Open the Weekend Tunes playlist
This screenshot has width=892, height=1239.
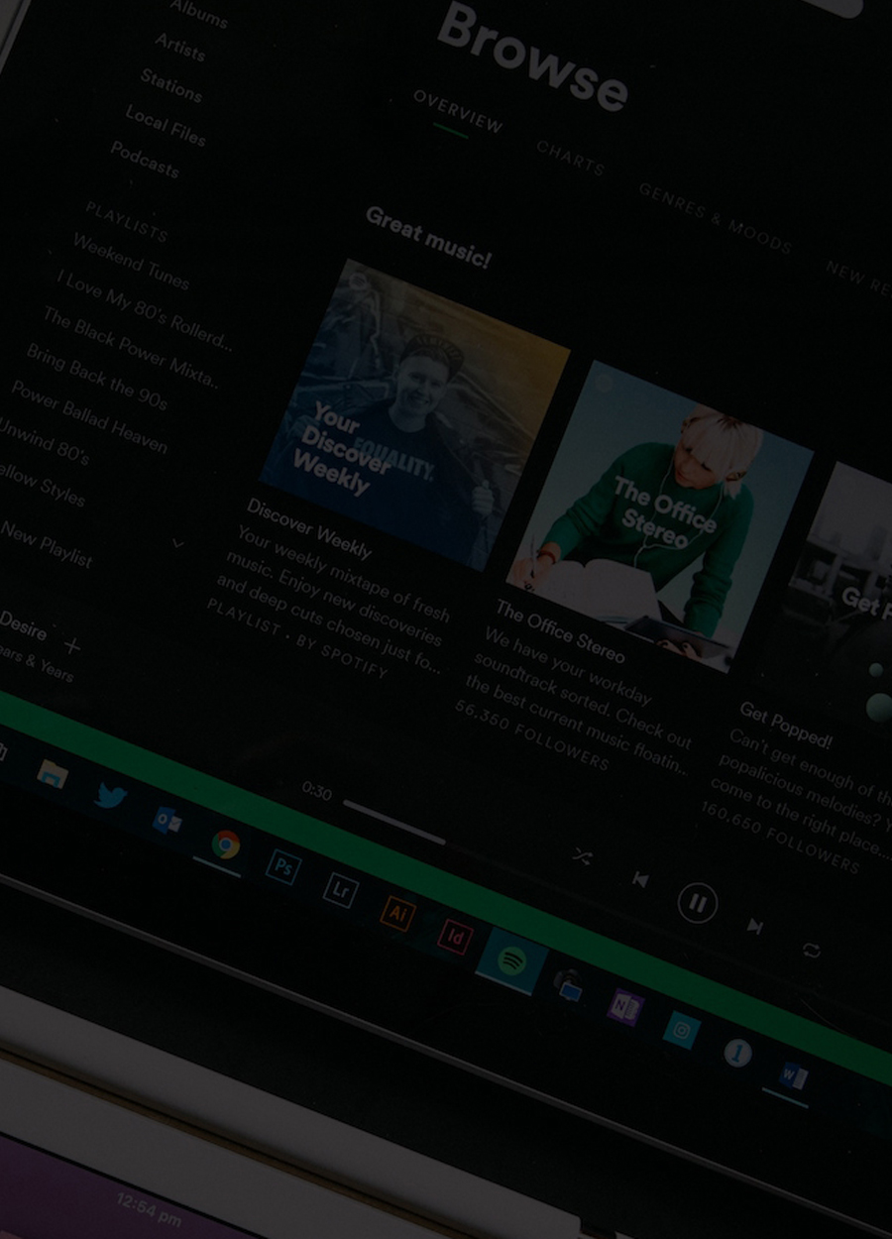pyautogui.click(x=130, y=261)
